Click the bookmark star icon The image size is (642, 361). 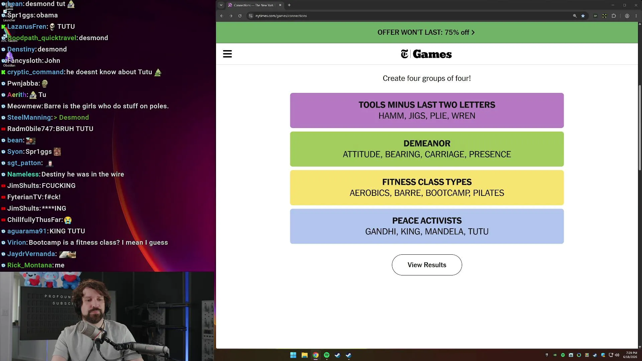tap(583, 16)
